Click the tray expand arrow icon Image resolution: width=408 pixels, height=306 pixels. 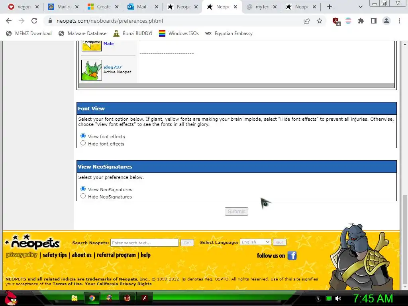pos(318,299)
